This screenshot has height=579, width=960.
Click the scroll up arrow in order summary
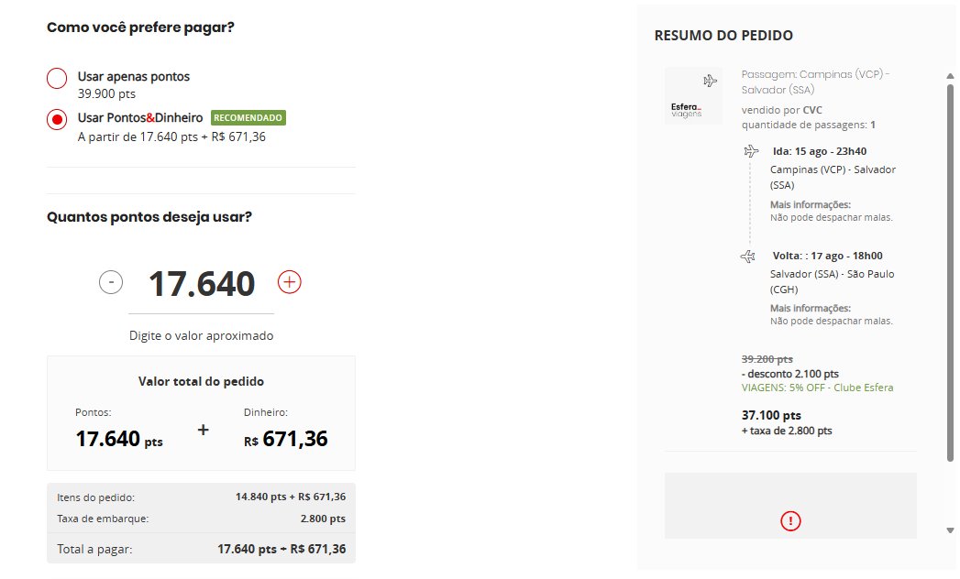[950, 77]
